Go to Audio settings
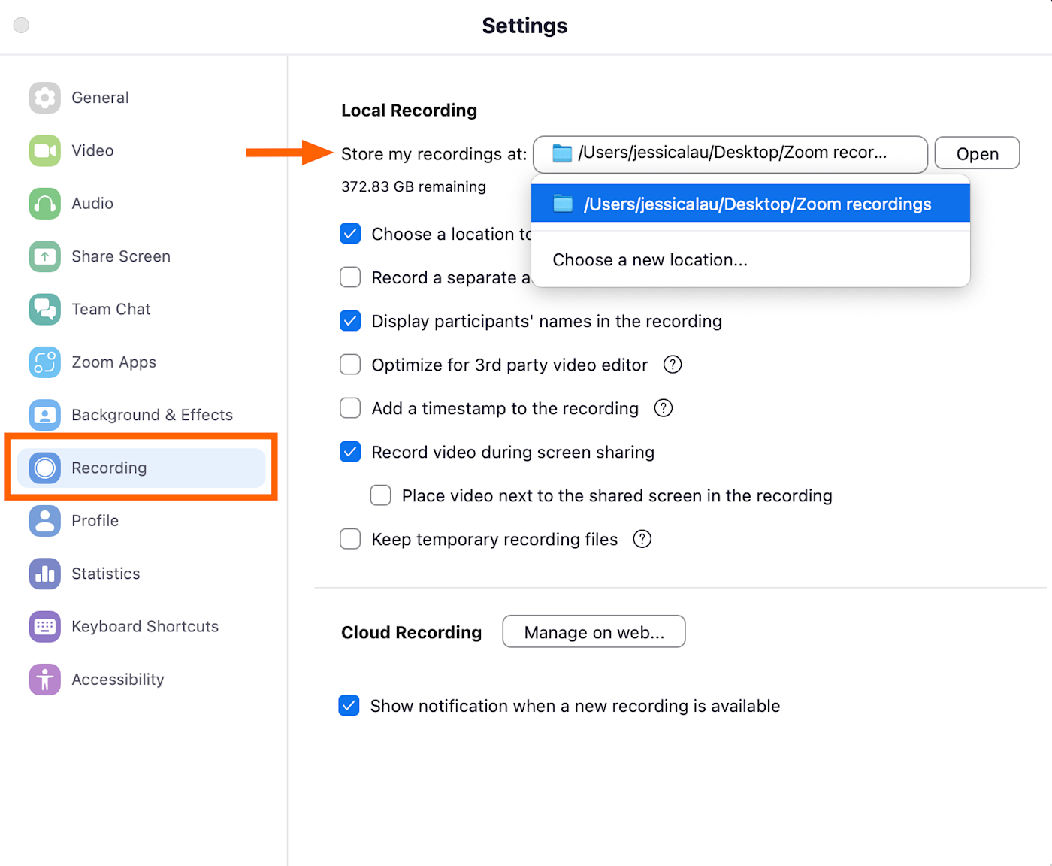The height and width of the screenshot is (866, 1052). 141,204
